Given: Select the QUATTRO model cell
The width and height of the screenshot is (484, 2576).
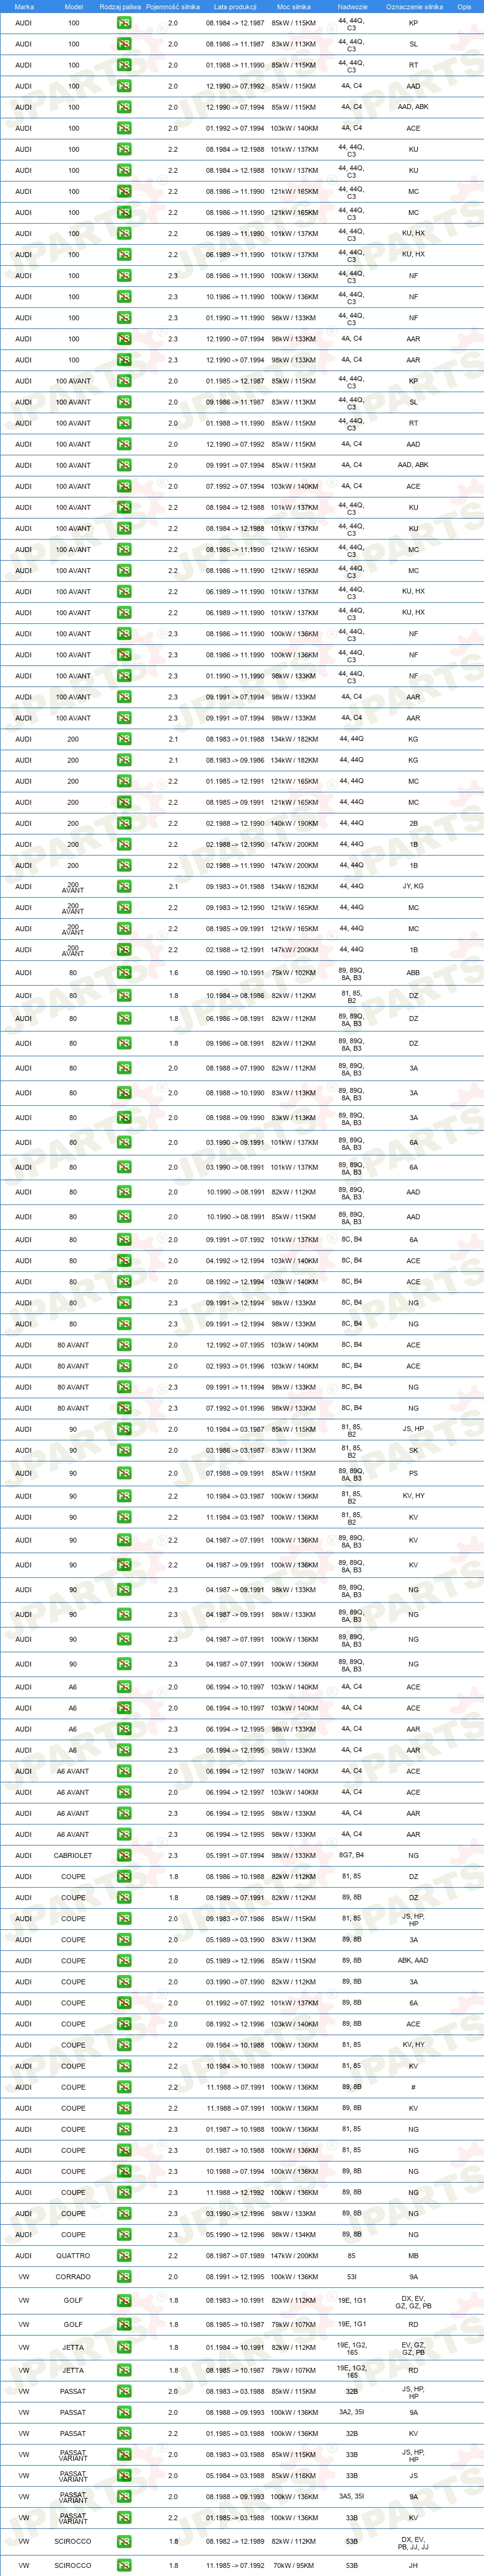Looking at the screenshot, I should pyautogui.click(x=73, y=2255).
